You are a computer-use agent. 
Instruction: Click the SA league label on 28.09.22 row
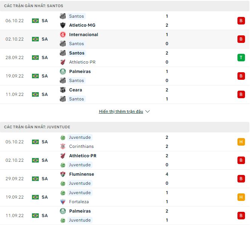point(45,58)
